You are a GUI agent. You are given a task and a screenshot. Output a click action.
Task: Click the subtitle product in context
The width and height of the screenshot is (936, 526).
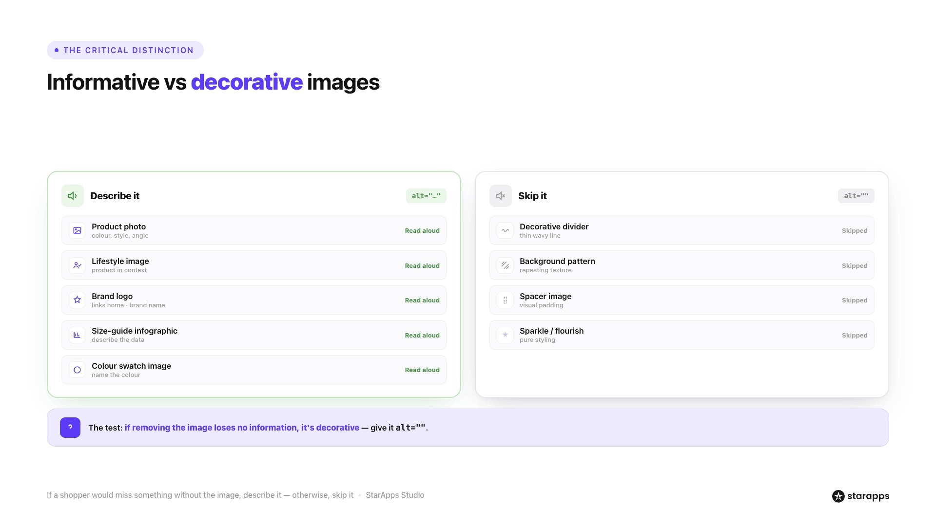click(x=119, y=270)
